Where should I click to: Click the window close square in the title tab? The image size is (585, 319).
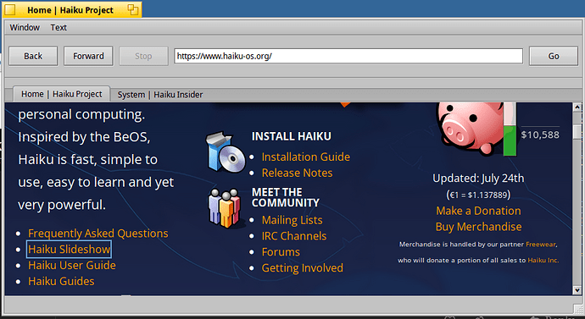coord(10,9)
